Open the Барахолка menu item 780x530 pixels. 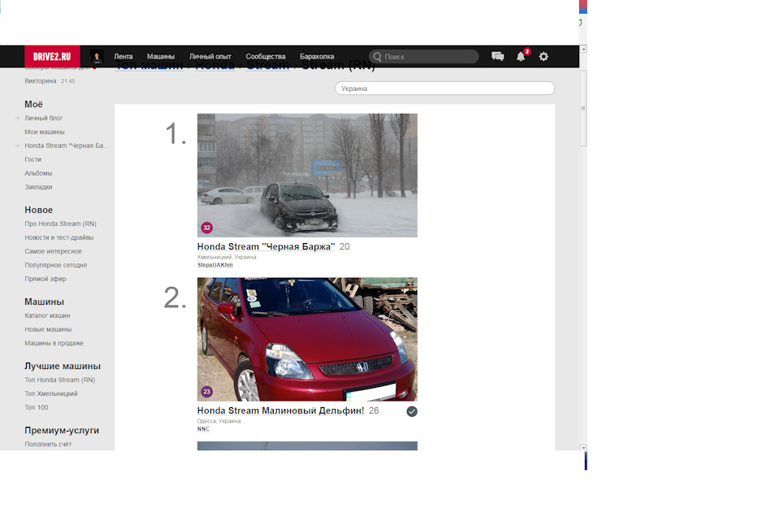317,57
